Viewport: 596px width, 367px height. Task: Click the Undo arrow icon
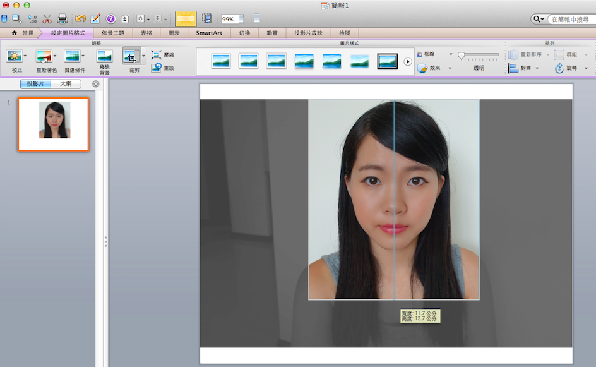click(80, 19)
